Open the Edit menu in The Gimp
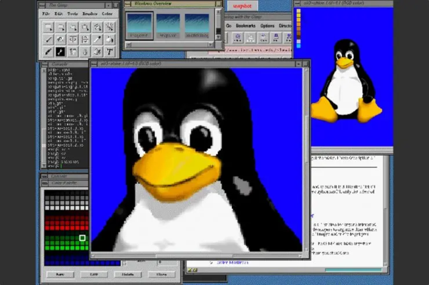 (x=58, y=13)
